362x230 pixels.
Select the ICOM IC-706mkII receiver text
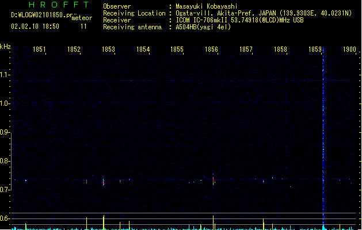point(239,20)
